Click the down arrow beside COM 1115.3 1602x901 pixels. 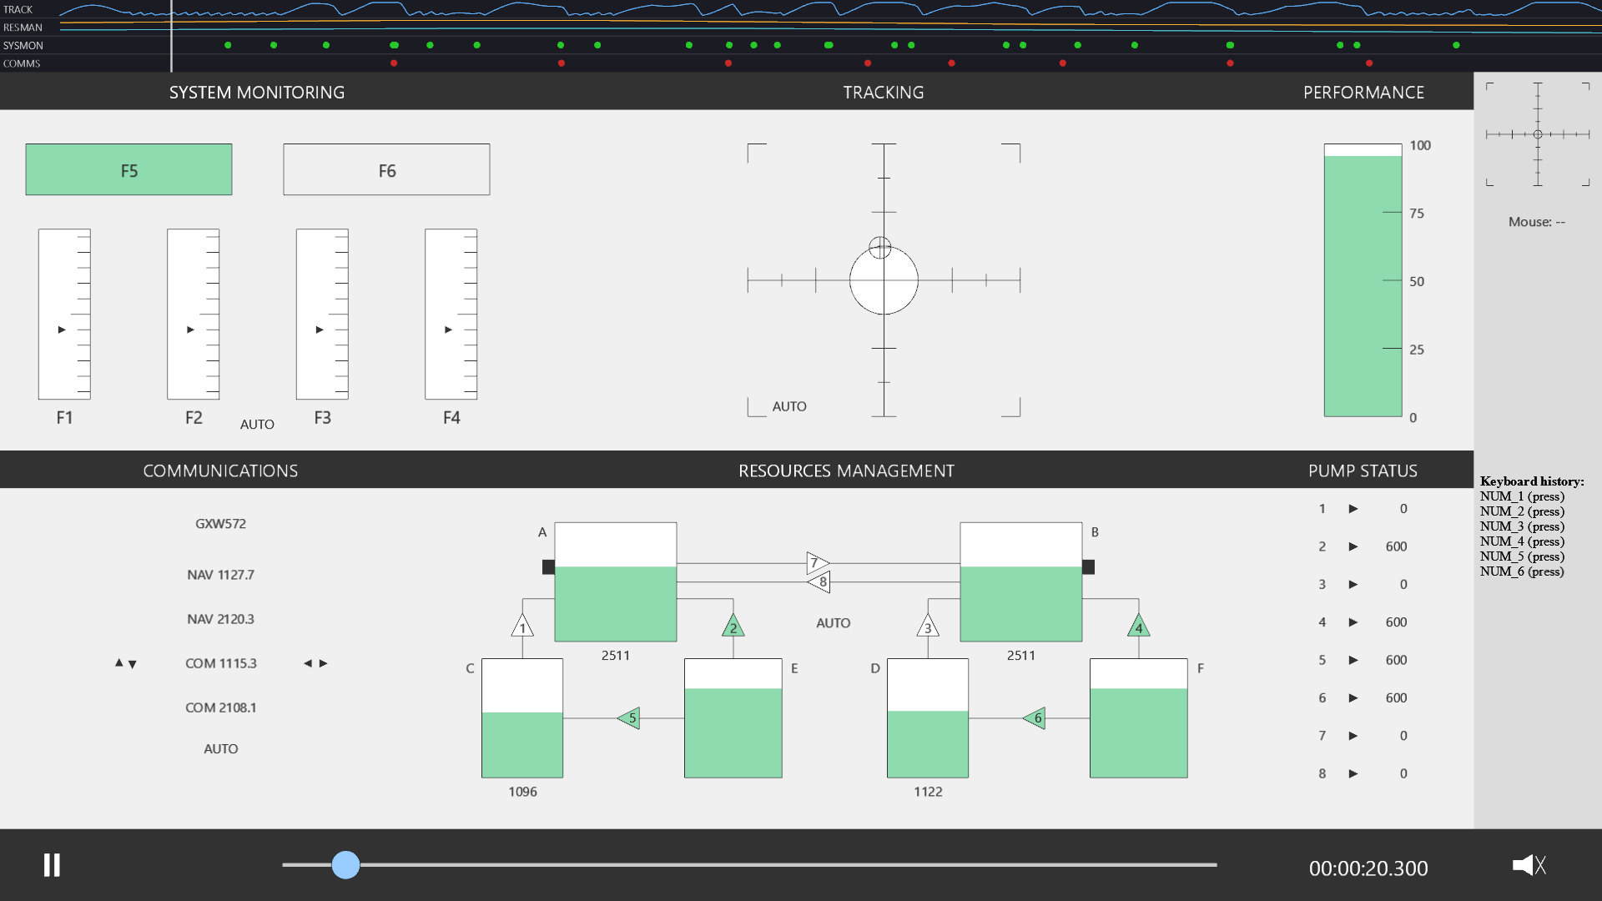(x=132, y=664)
